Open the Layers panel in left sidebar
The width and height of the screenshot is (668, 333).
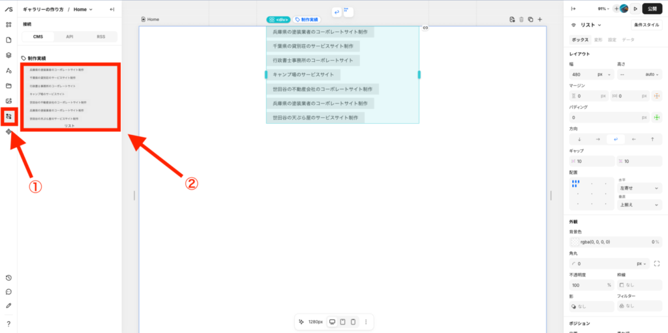click(8, 55)
